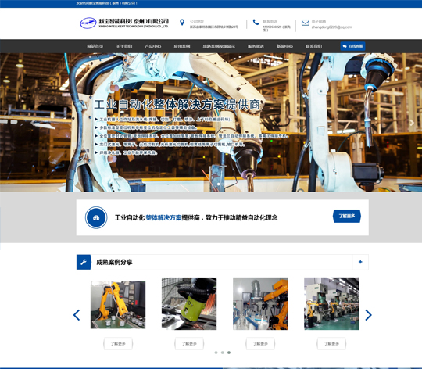422x369 pixels.
Task: Open the stamping press line thumbnail
Action: click(x=331, y=303)
